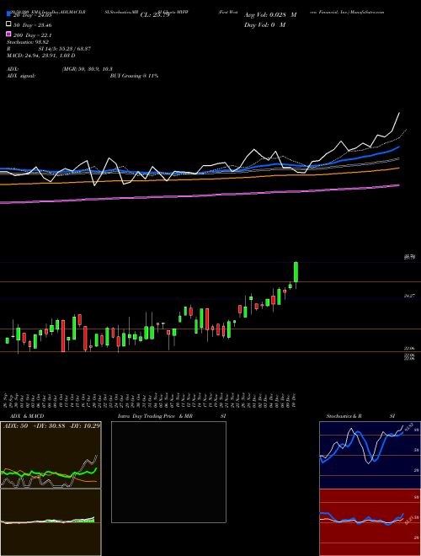Click the 'MACD: 24.94, 23.91, 1.03 D' line
421x556 pixels.
[x=41, y=56]
